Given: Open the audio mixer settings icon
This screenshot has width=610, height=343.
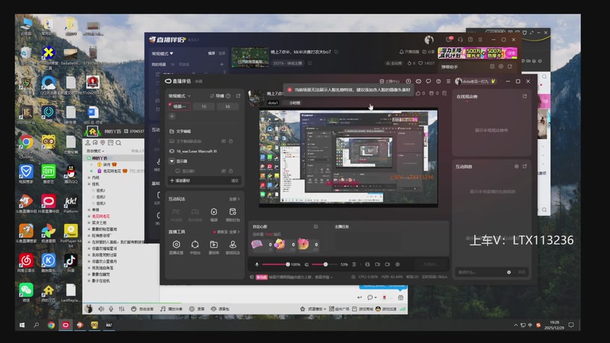Looking at the screenshot, I should coord(354,264).
